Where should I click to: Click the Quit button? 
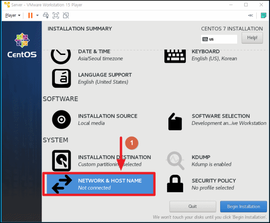pyautogui.click(x=192, y=206)
